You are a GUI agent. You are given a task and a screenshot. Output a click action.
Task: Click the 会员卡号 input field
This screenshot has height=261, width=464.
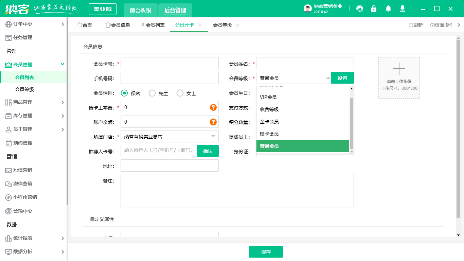coord(169,63)
